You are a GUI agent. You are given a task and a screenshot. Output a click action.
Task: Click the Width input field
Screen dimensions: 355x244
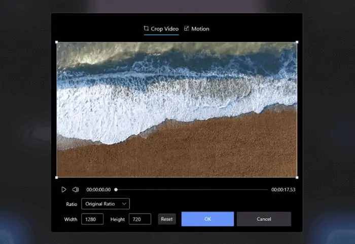92,219
